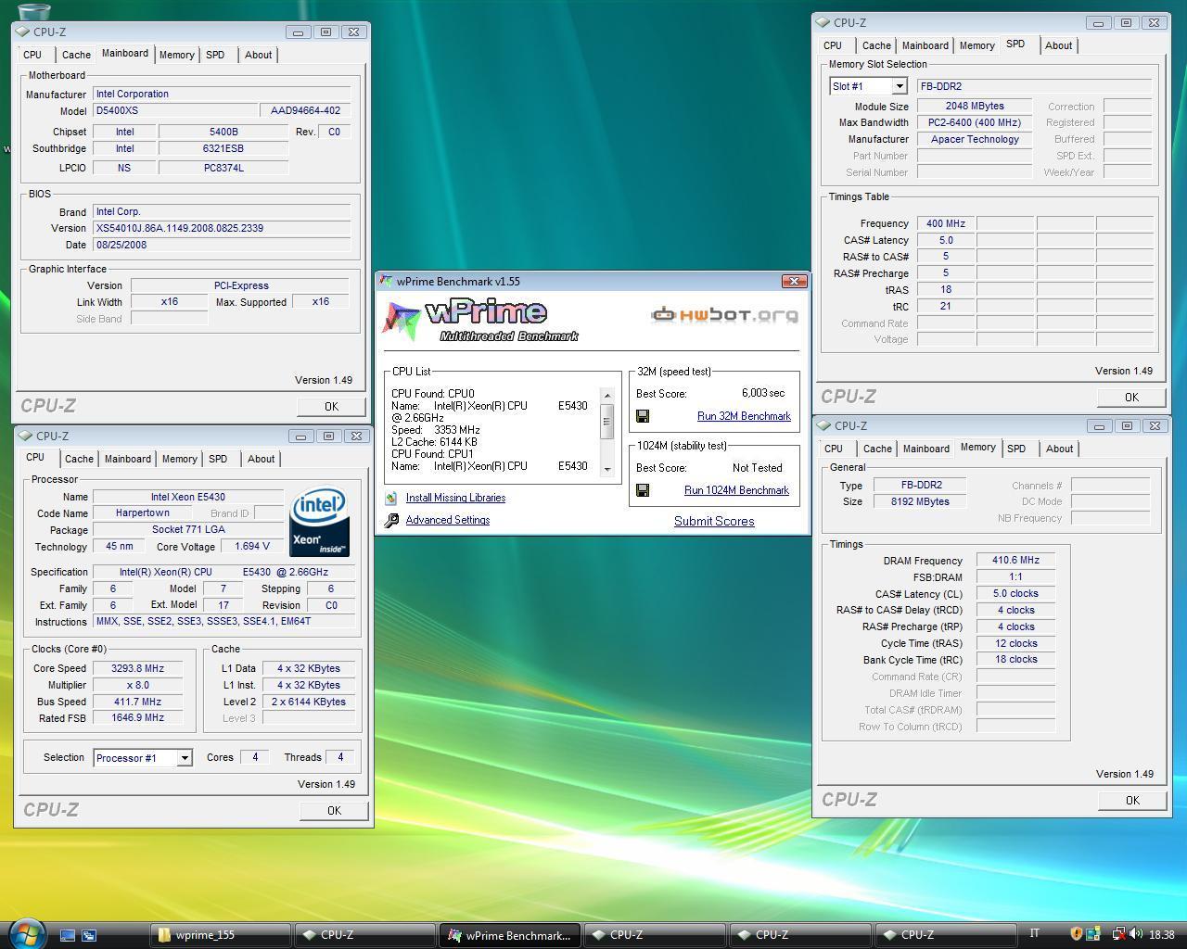Screen dimensions: 1187x949
Task: Click the Core Voltage value 1.694 V
Action: pyautogui.click(x=253, y=547)
